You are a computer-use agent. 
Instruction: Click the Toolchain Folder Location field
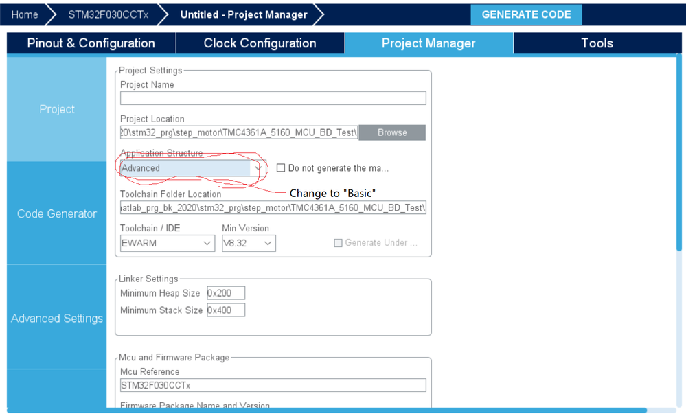[273, 207]
